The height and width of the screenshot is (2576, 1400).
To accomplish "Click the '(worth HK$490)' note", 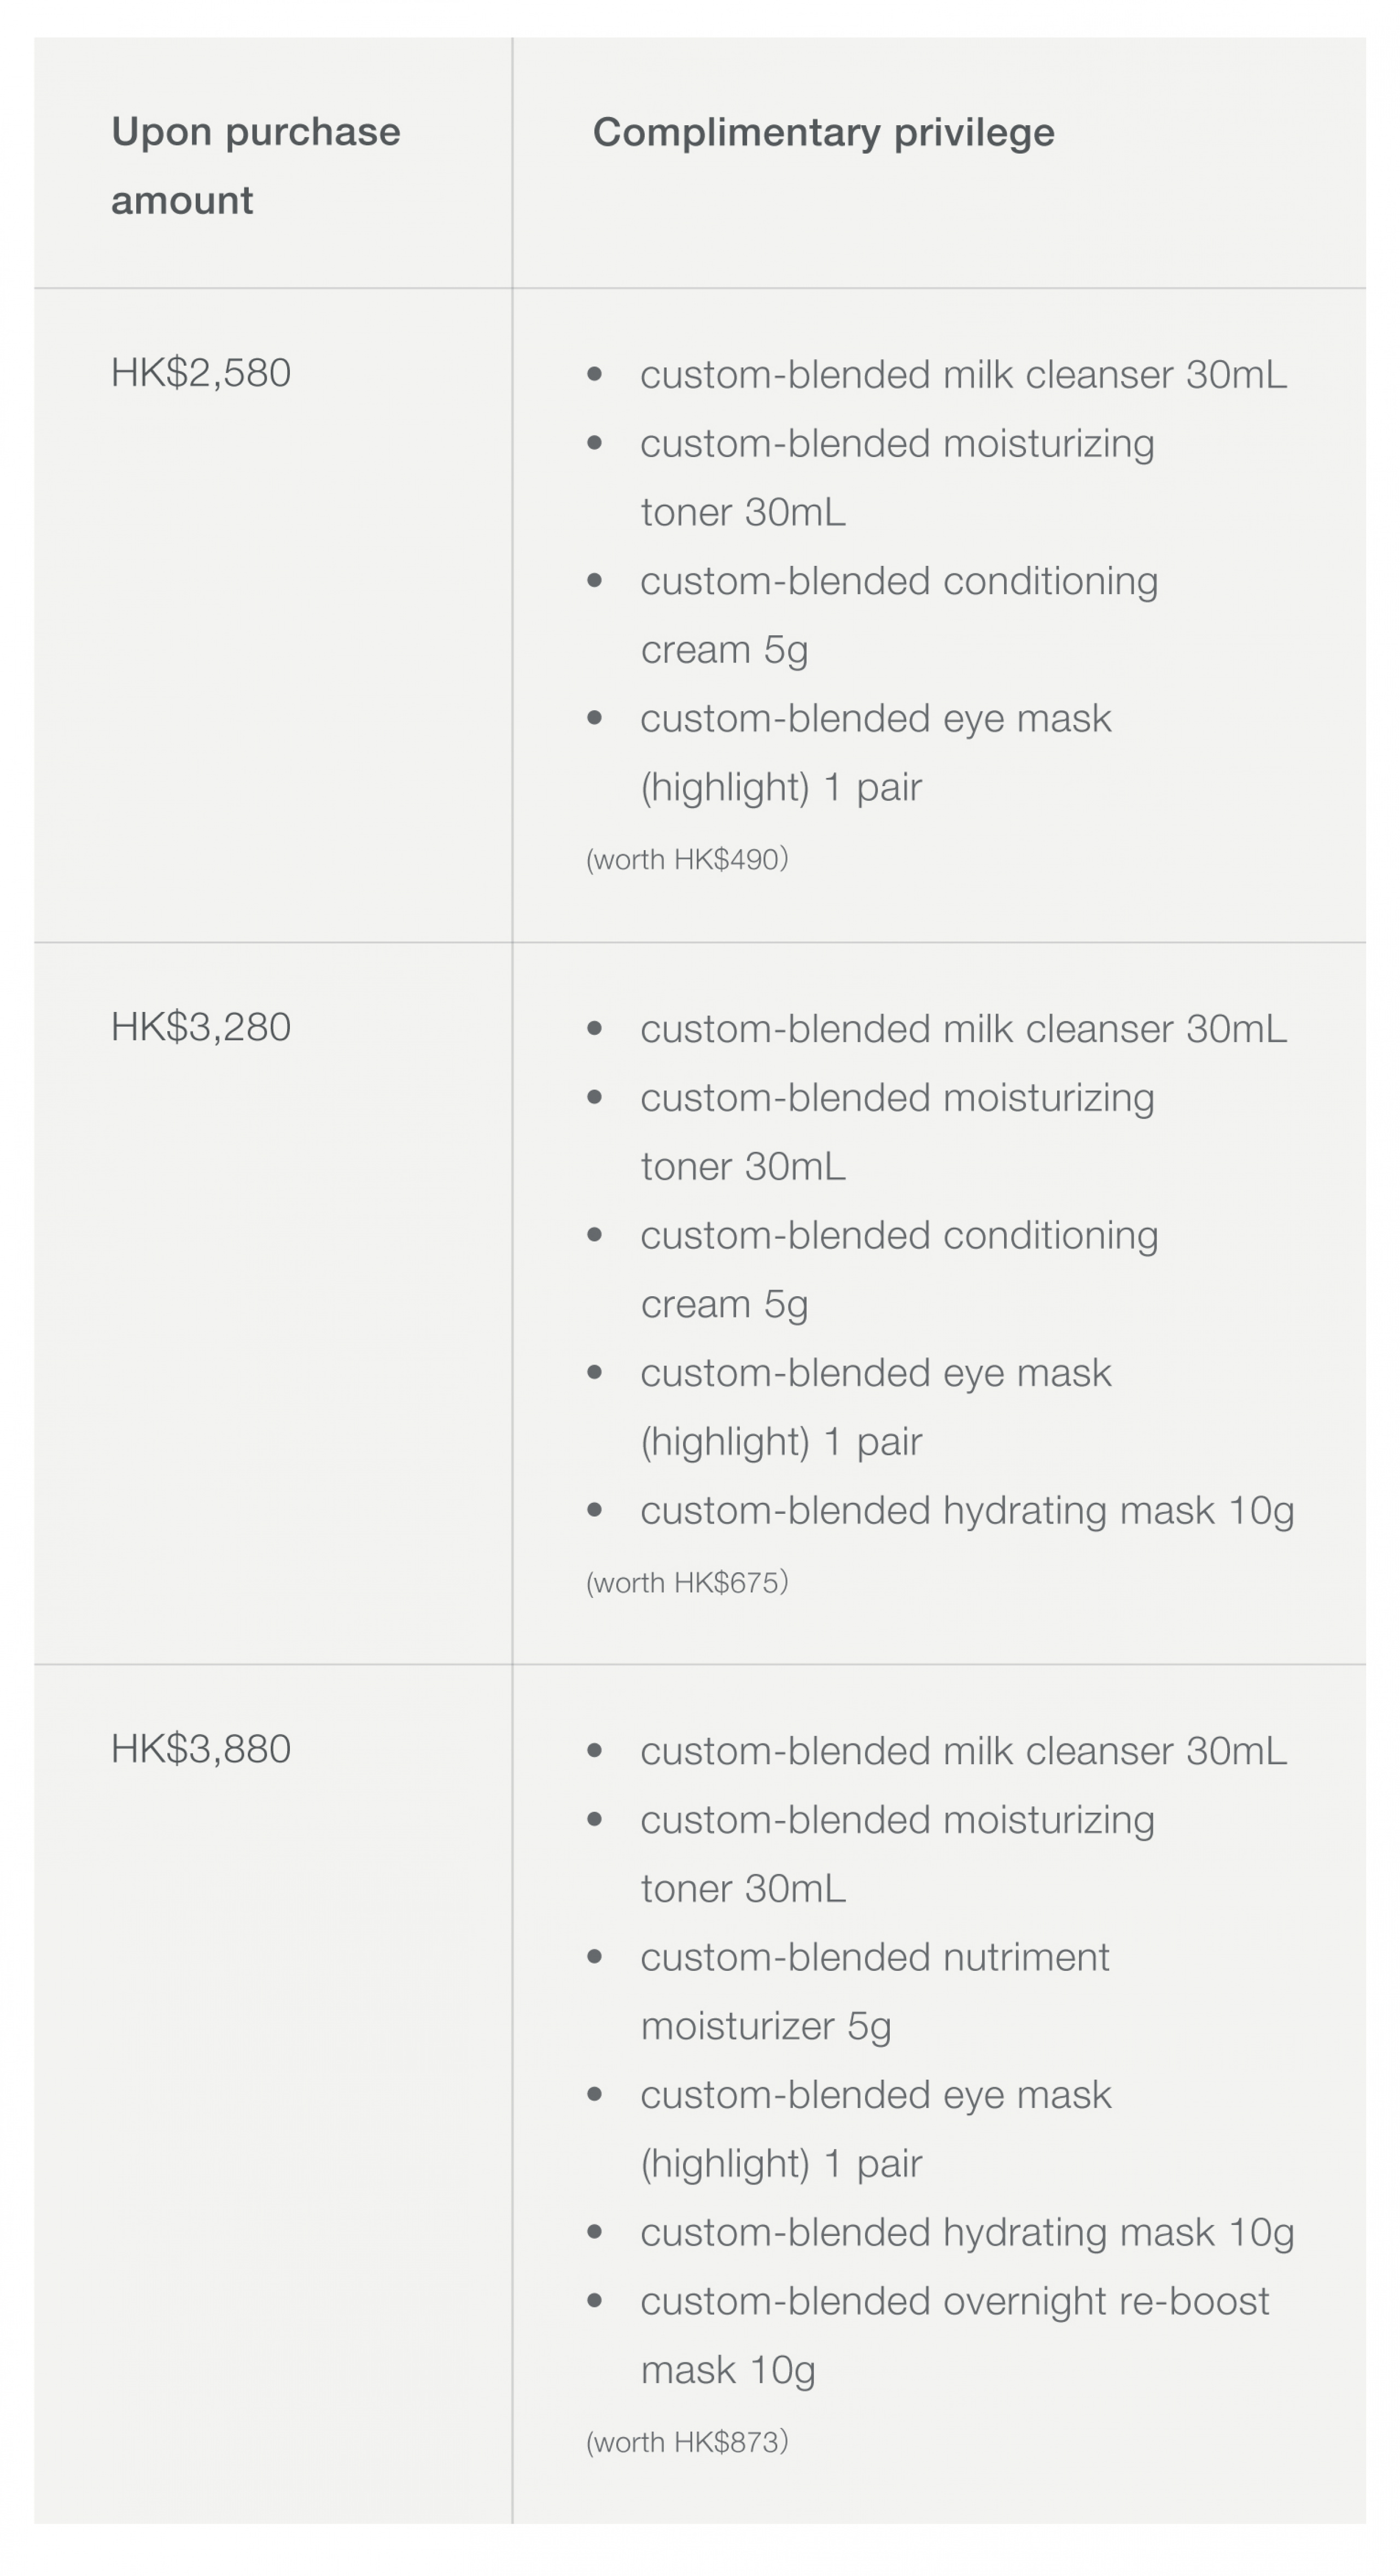I will (687, 859).
